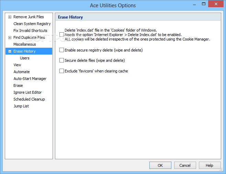Open Fix Invalid Shortcuts settings
The image size is (226, 174).
30,31
